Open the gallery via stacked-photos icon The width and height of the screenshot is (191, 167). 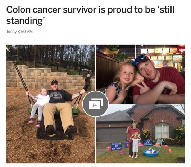pos(95,104)
